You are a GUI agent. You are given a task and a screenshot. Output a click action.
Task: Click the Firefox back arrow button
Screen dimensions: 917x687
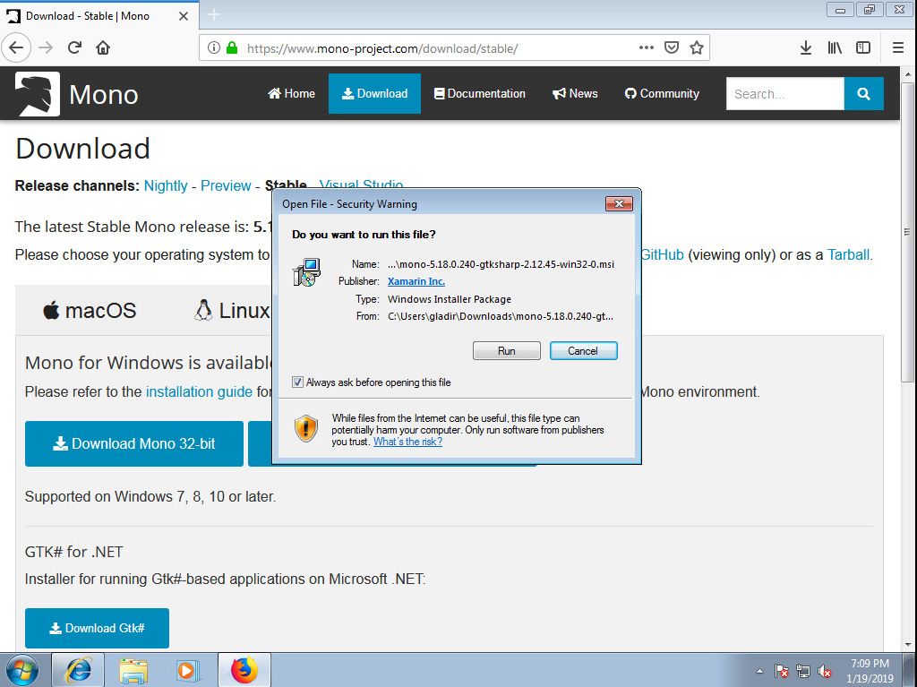click(x=16, y=48)
